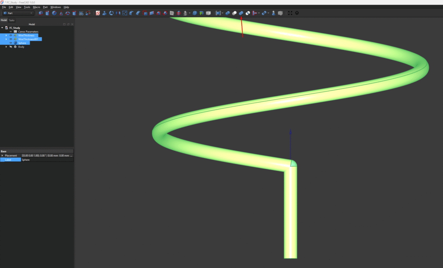The image size is (443, 268).
Task: Click the Cylinder primitive icon
Action: (47, 13)
